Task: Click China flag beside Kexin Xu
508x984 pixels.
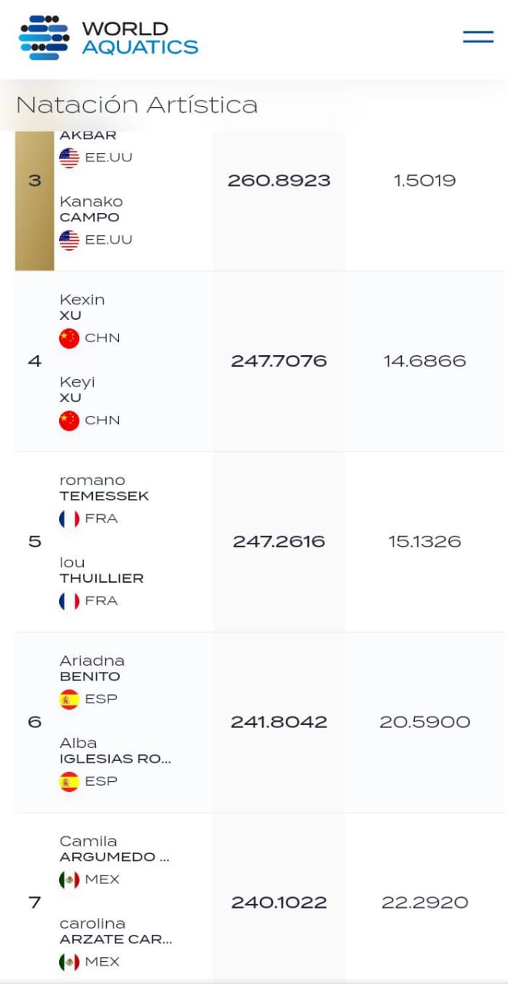Action: [69, 338]
